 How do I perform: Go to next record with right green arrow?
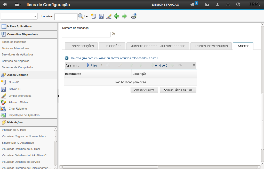tap(124, 16)
